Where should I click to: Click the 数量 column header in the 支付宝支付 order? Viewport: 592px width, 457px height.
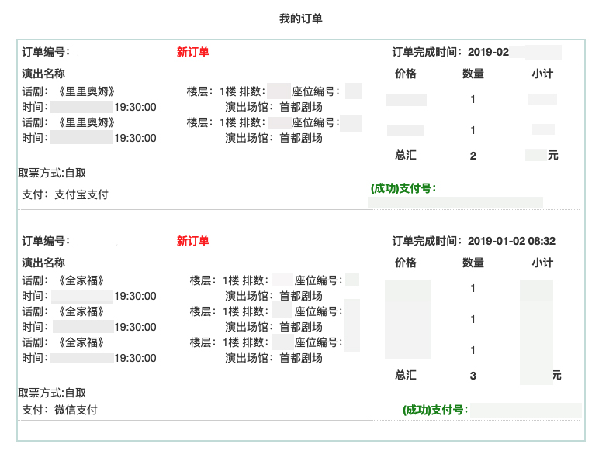tap(473, 74)
